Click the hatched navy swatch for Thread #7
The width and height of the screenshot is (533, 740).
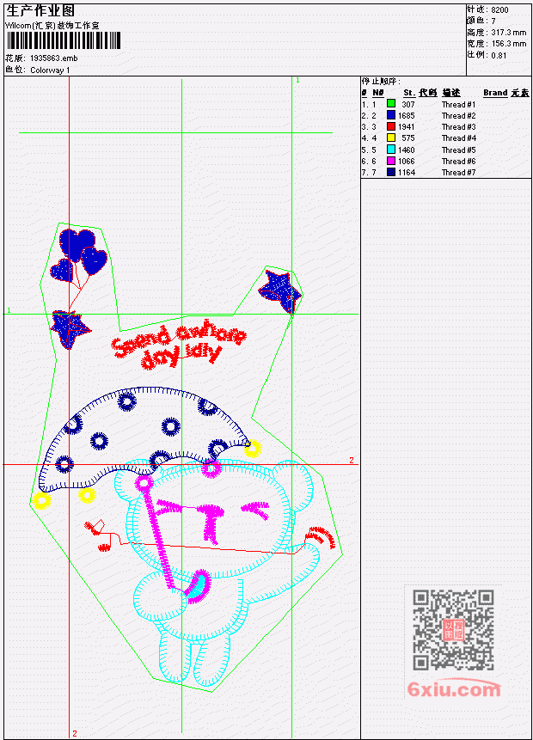pos(391,172)
